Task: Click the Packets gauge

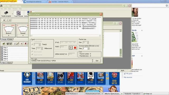Action: [x=23, y=30]
